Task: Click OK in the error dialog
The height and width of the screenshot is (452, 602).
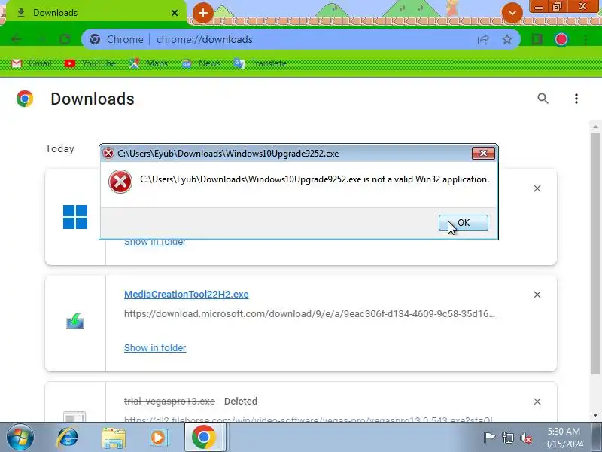Action: (x=463, y=222)
